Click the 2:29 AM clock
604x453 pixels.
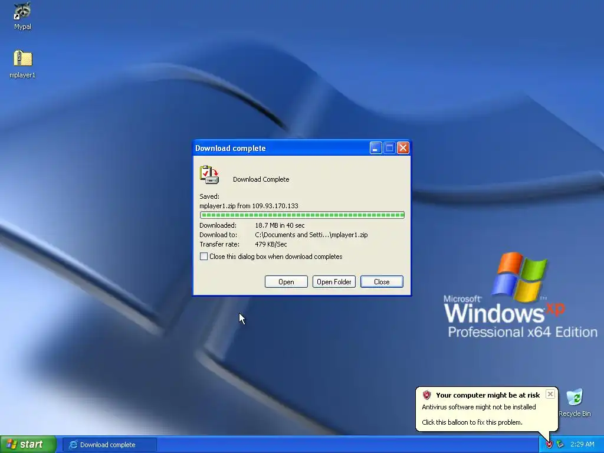(x=582, y=445)
